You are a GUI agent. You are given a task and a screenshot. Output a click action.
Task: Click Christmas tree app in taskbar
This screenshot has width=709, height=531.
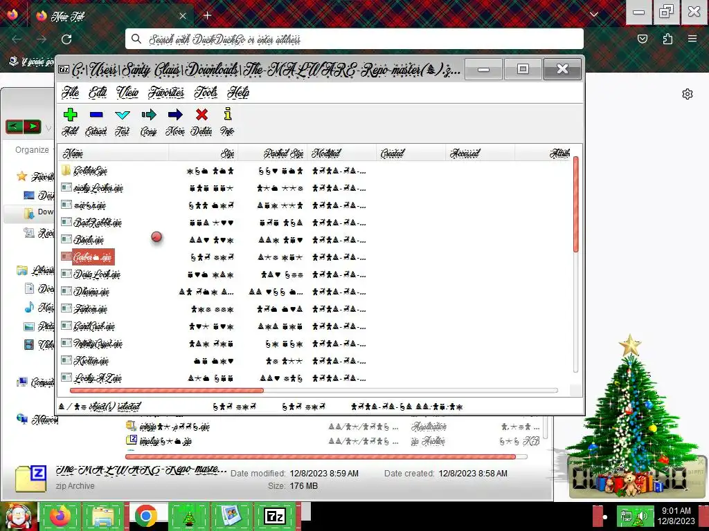point(189,516)
